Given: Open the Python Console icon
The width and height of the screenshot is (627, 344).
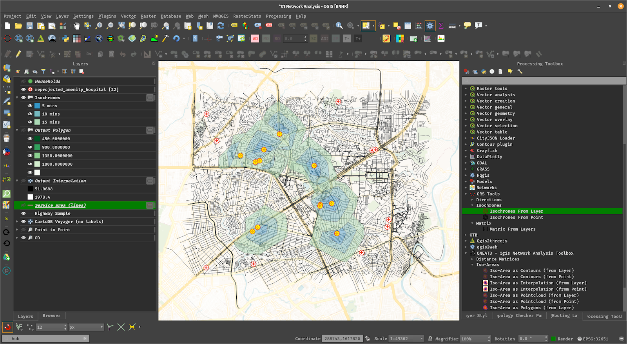Looking at the screenshot, I should click(x=65, y=38).
